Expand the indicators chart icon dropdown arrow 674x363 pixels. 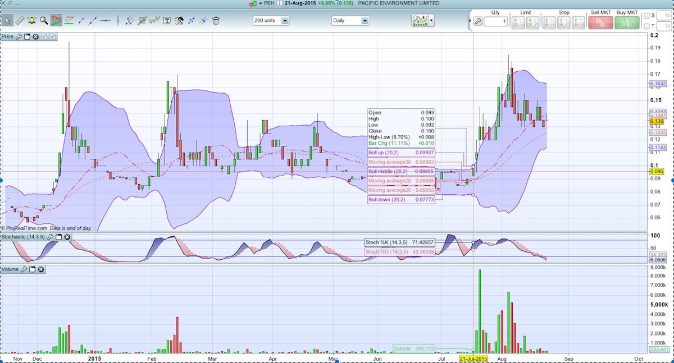pyautogui.click(x=431, y=21)
